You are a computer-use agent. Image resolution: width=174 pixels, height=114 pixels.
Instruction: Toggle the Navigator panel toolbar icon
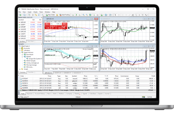tap(36, 15)
